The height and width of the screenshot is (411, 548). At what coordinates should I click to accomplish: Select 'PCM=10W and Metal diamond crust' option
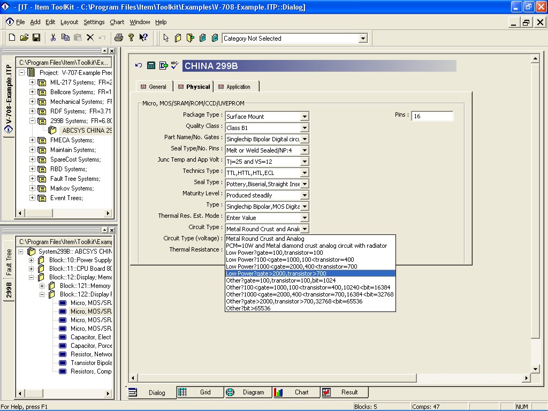point(310,246)
